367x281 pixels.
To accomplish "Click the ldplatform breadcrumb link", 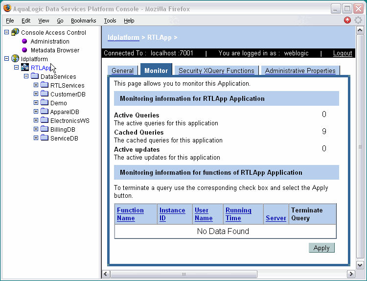I will [x=123, y=38].
